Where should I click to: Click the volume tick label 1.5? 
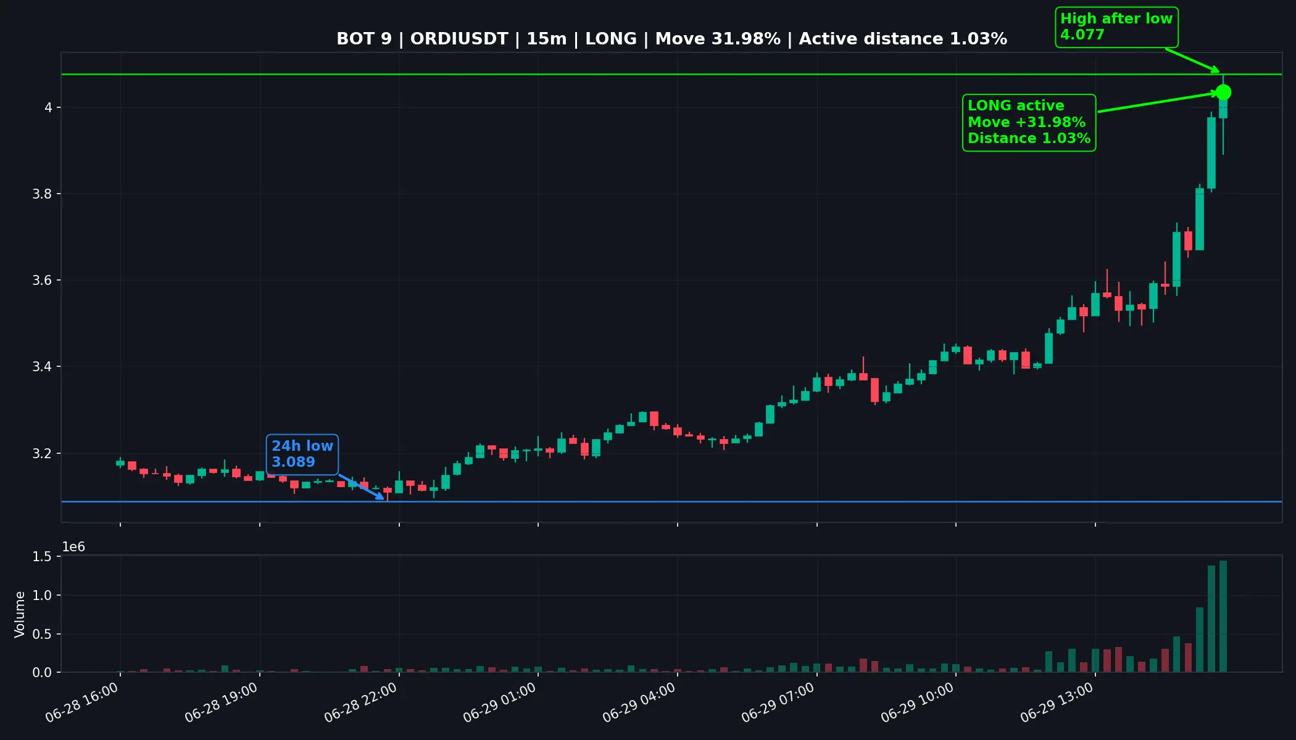coord(42,557)
